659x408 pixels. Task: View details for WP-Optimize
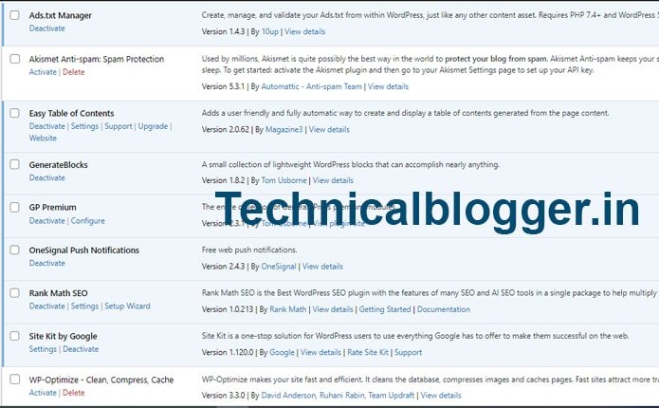click(441, 396)
